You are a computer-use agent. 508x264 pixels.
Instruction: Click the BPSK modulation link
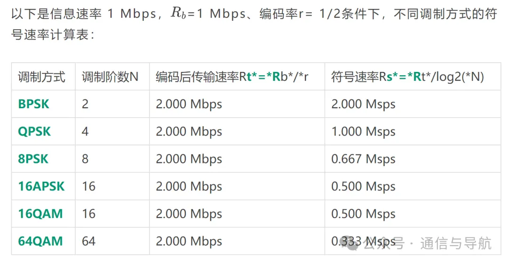(33, 104)
